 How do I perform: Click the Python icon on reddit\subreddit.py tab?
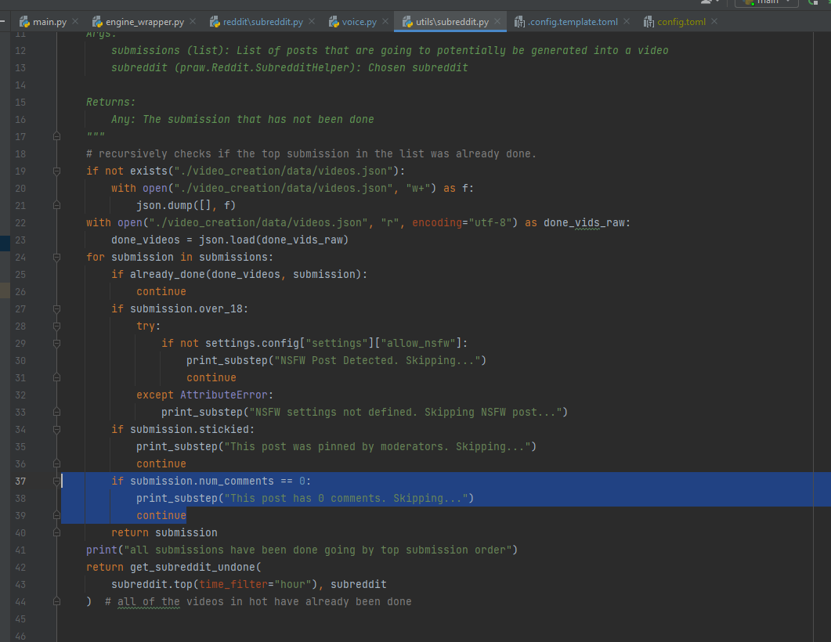(214, 22)
